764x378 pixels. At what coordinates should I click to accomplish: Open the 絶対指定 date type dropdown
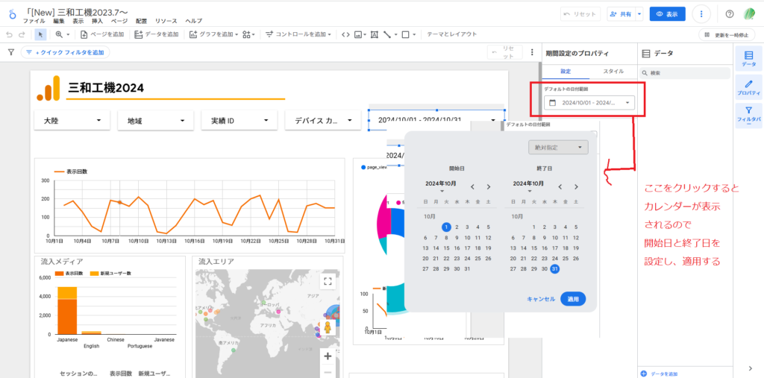coord(557,148)
